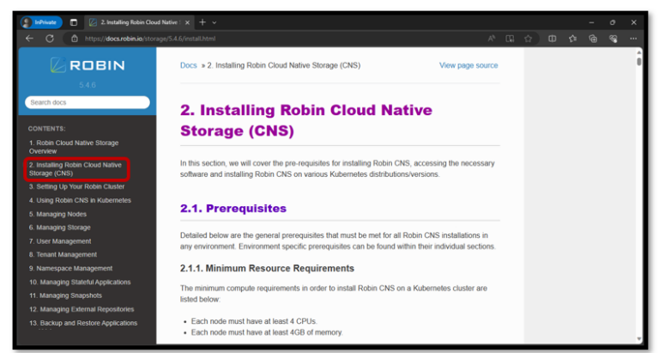Open Browser essentials heart icon
Image resolution: width=659 pixels, height=353 pixels.
614,39
